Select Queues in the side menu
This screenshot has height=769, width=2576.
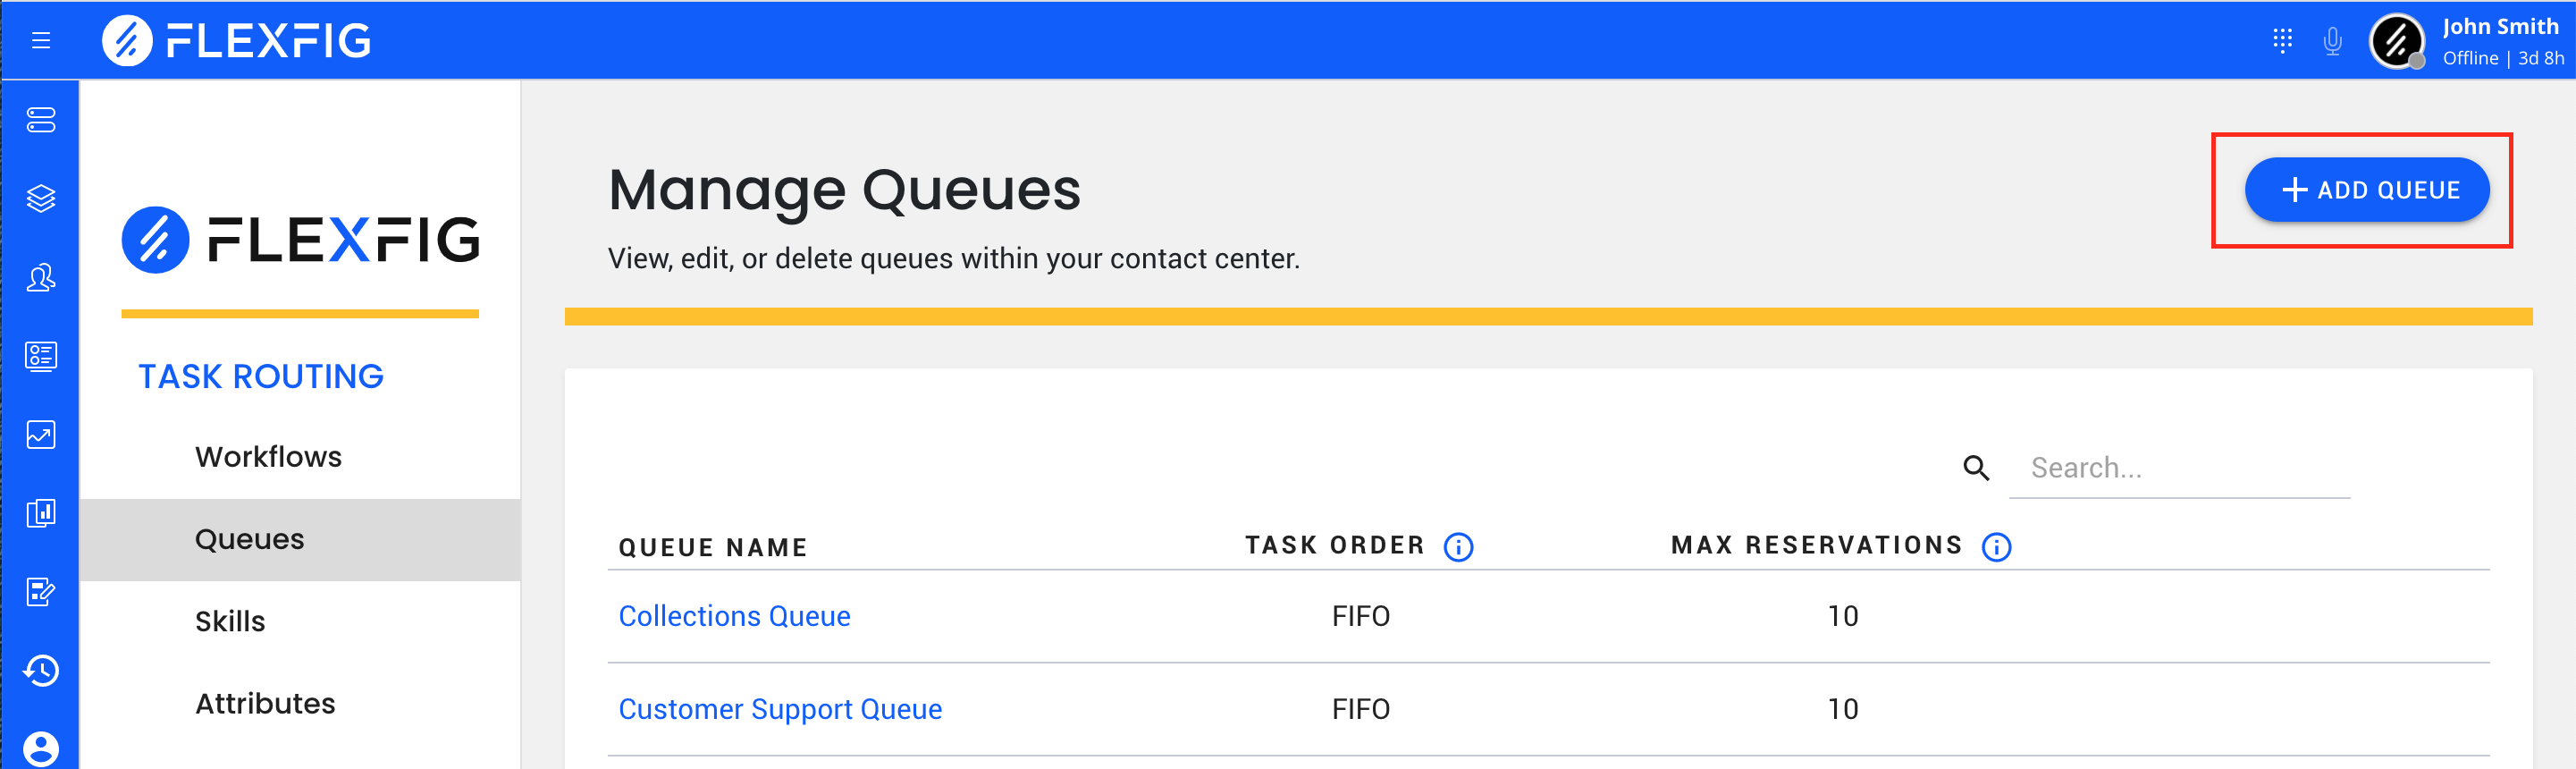tap(300, 540)
